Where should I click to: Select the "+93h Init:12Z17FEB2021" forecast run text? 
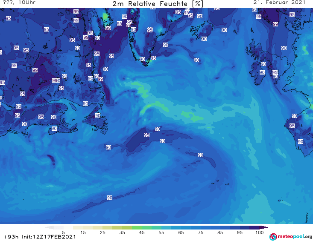40,237
